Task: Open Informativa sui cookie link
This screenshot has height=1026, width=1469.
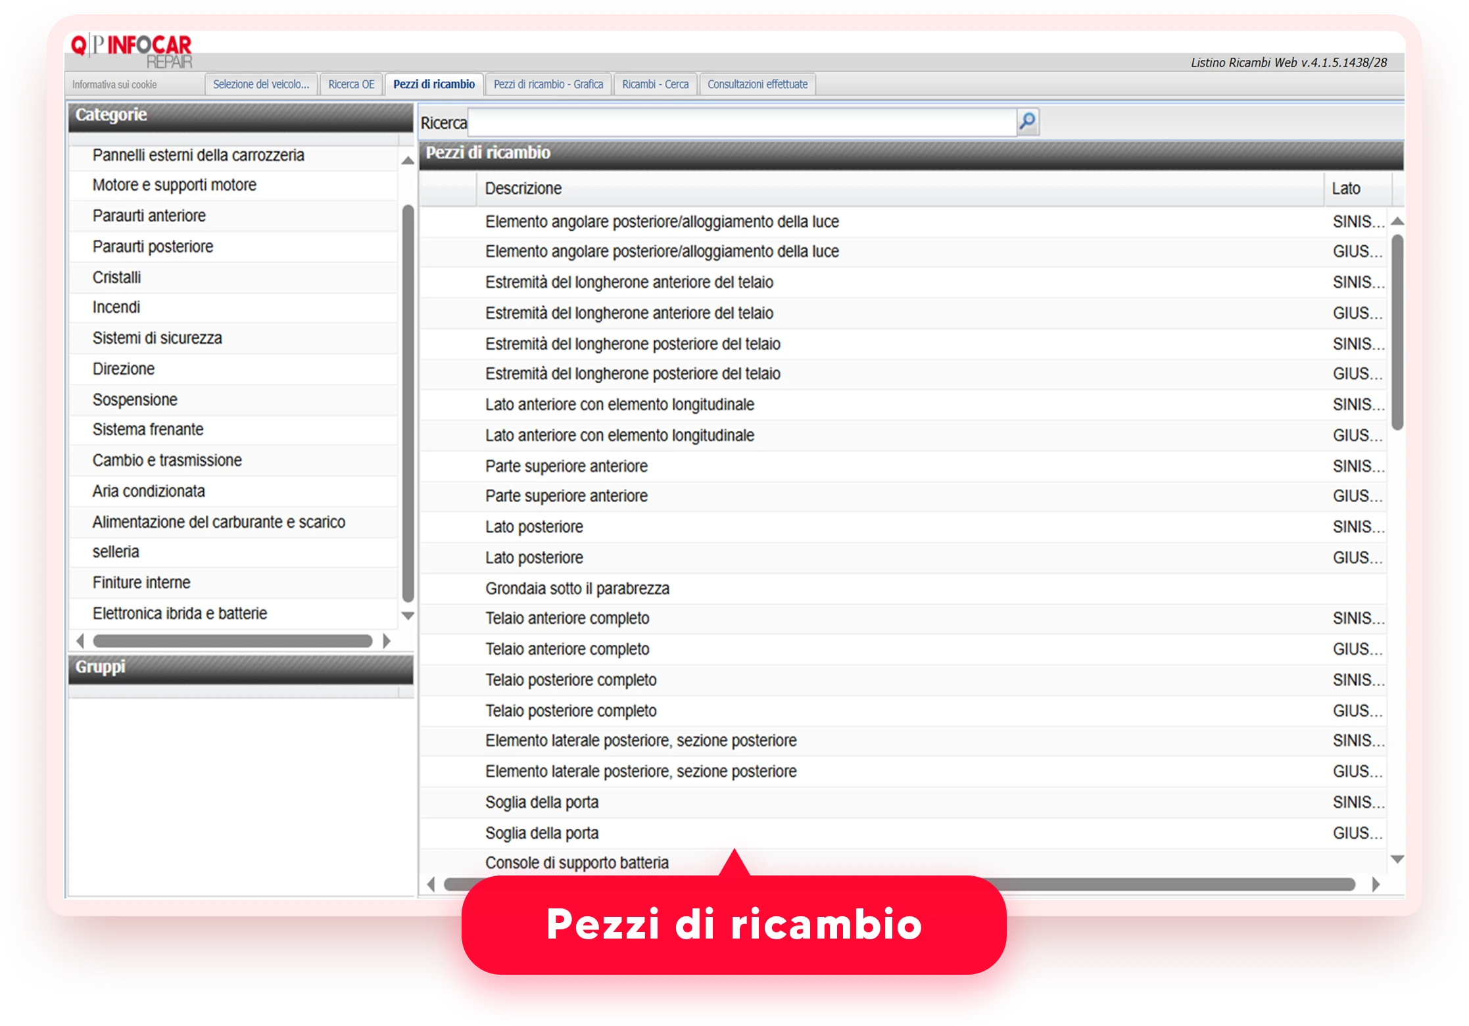Action: pyautogui.click(x=114, y=85)
